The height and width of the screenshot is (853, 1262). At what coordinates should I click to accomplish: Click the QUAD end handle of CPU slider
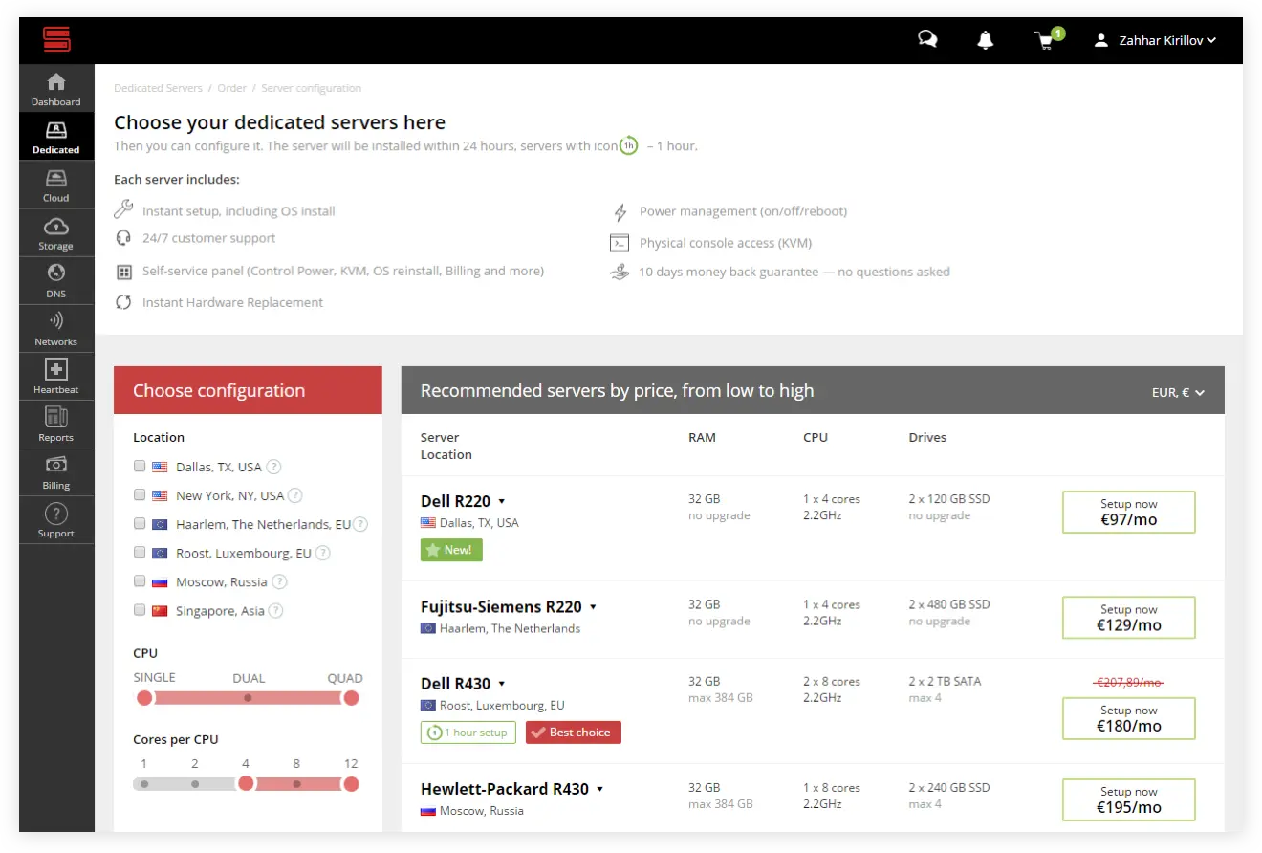(351, 698)
